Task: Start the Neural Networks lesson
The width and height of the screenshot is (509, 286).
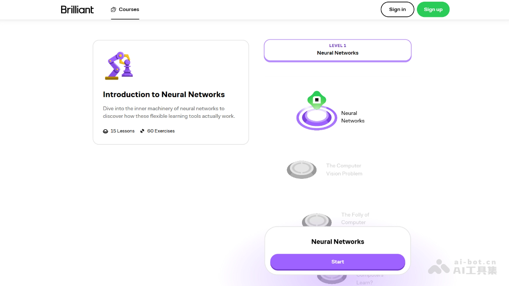Action: pos(338,262)
